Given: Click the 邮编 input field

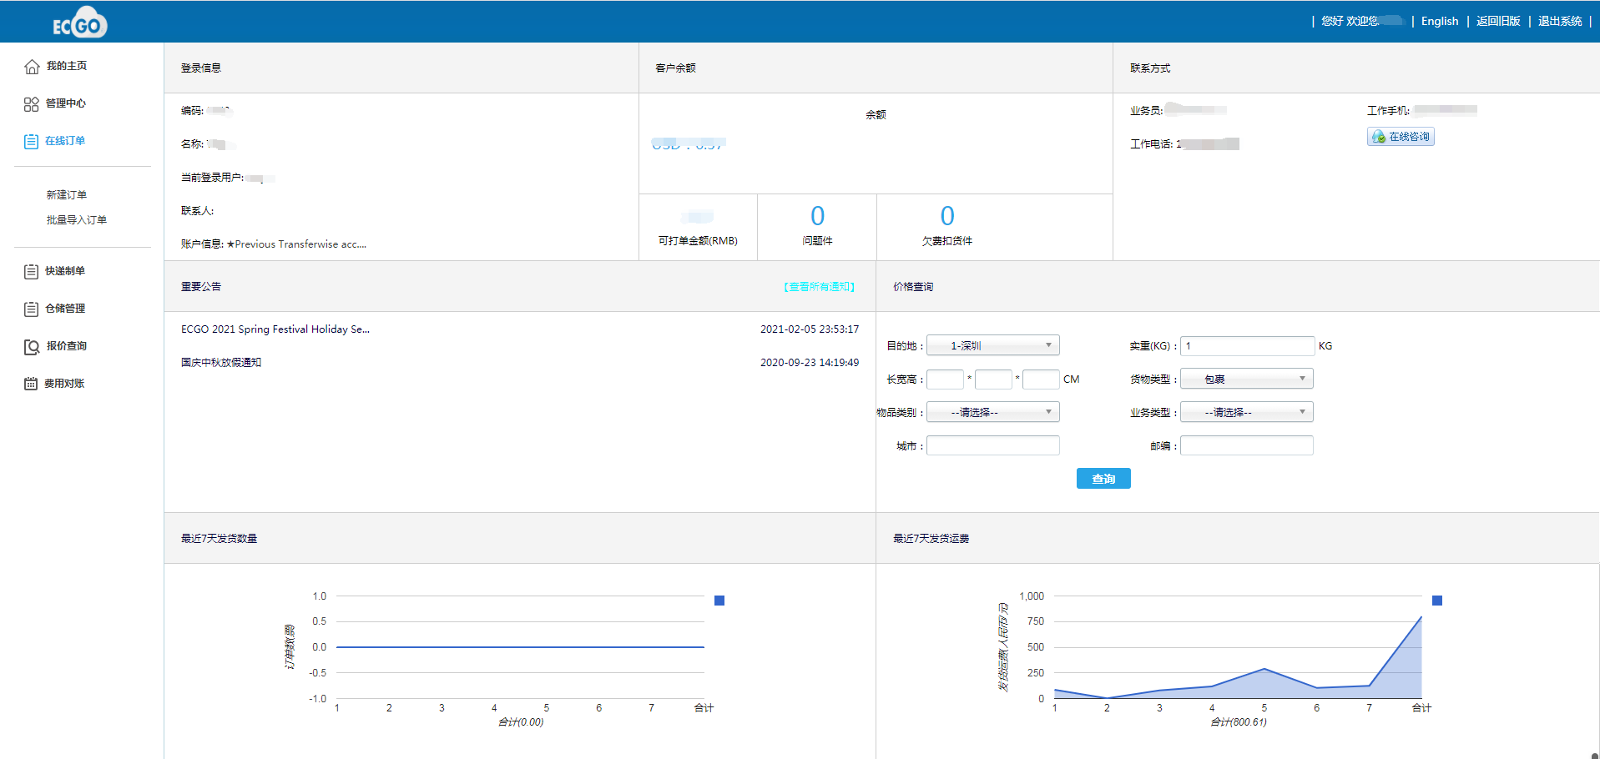Looking at the screenshot, I should click(x=1247, y=445).
